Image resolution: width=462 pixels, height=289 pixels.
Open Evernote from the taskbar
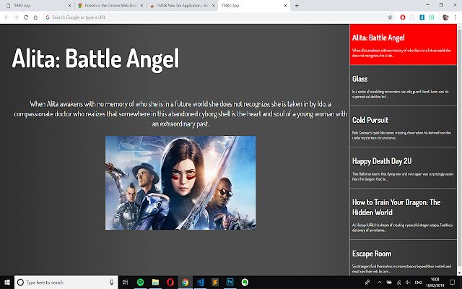[x=245, y=282]
